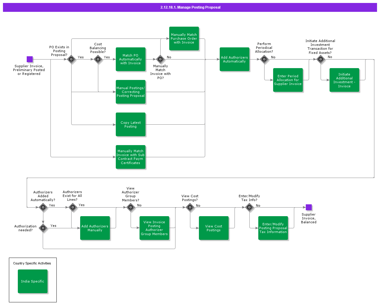Image resolution: width=380 pixels, height=305 pixels.
Task: Open Manually Match Invoice with Sub Contract activity
Action: (131, 157)
